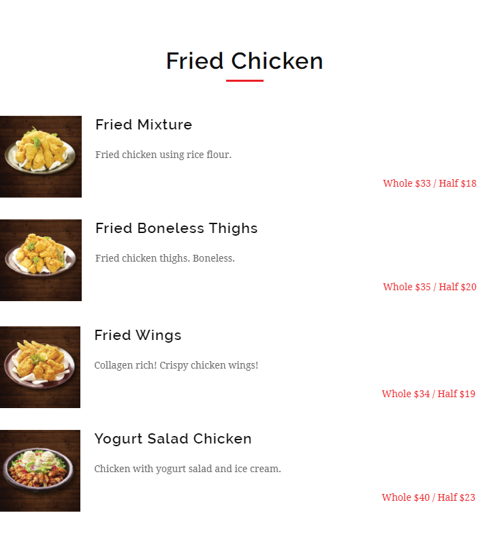This screenshot has width=489, height=543.
Task: Open the Fried Boneless Thighs dish photo
Action: (41, 260)
